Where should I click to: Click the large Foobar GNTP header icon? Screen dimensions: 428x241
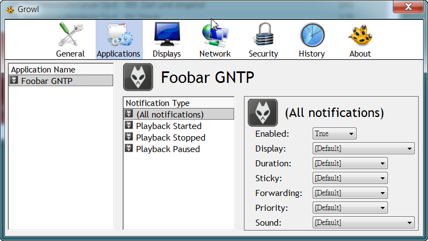click(138, 77)
